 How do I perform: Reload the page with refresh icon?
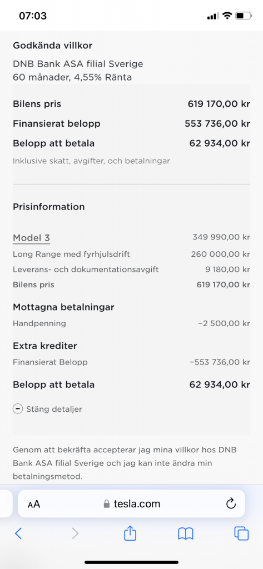pos(231,503)
